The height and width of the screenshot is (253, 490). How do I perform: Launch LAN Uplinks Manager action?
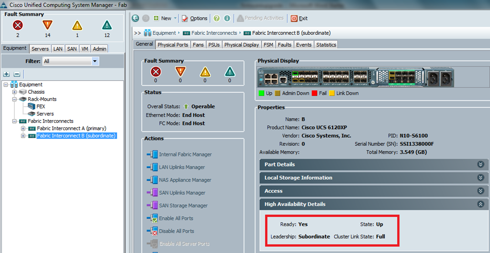click(x=176, y=167)
